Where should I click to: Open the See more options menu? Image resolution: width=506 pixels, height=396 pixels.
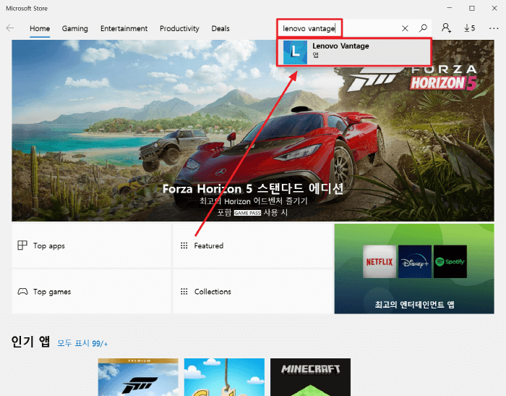tap(494, 28)
